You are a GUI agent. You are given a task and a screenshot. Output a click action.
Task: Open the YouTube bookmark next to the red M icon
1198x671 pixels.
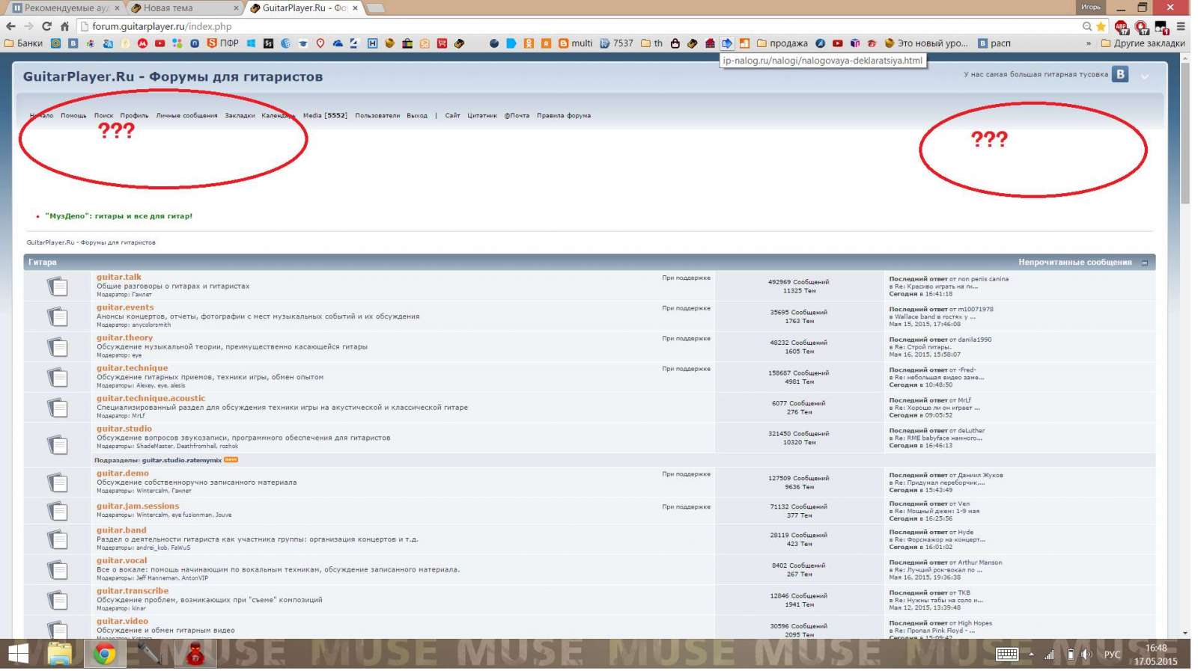(x=159, y=43)
